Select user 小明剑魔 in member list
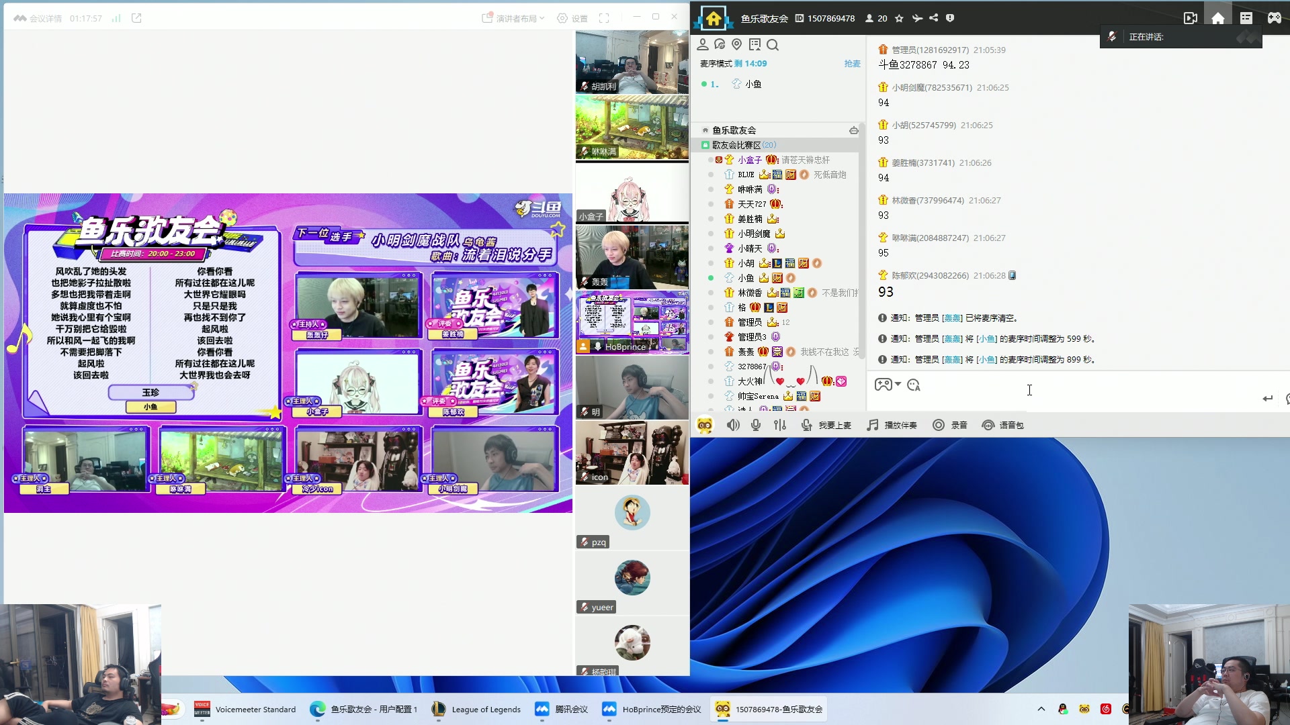Viewport: 1290px width, 725px height. coord(754,234)
